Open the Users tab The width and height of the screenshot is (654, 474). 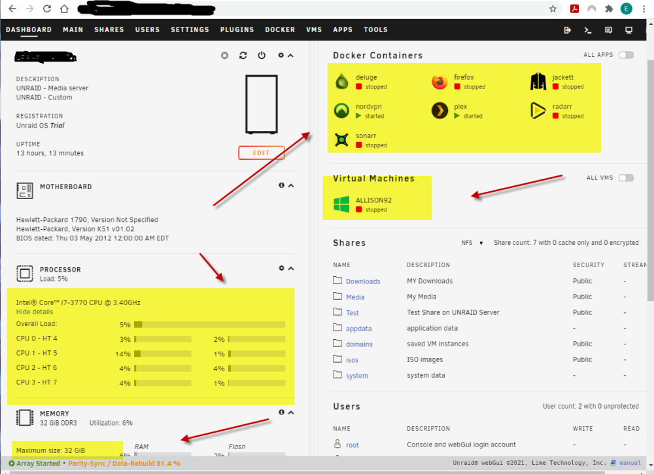[147, 29]
